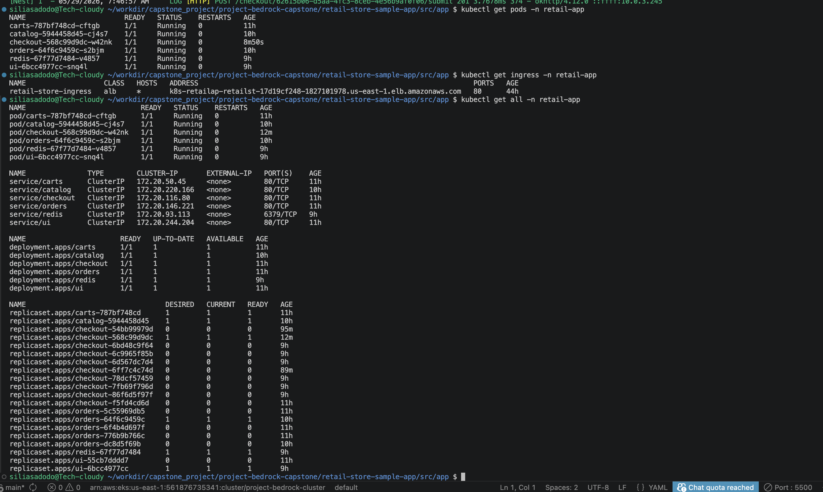The height and width of the screenshot is (492, 823).
Task: Click the Copilot icon in status bar
Action: [x=681, y=487]
